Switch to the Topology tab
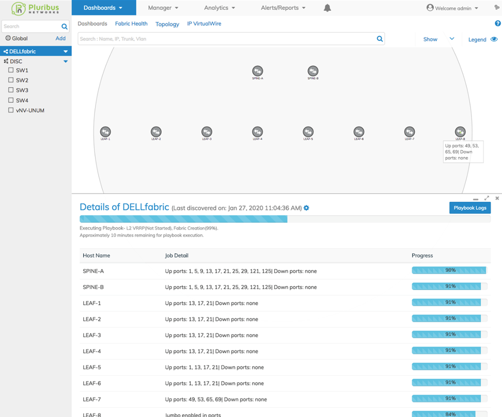 coord(167,24)
